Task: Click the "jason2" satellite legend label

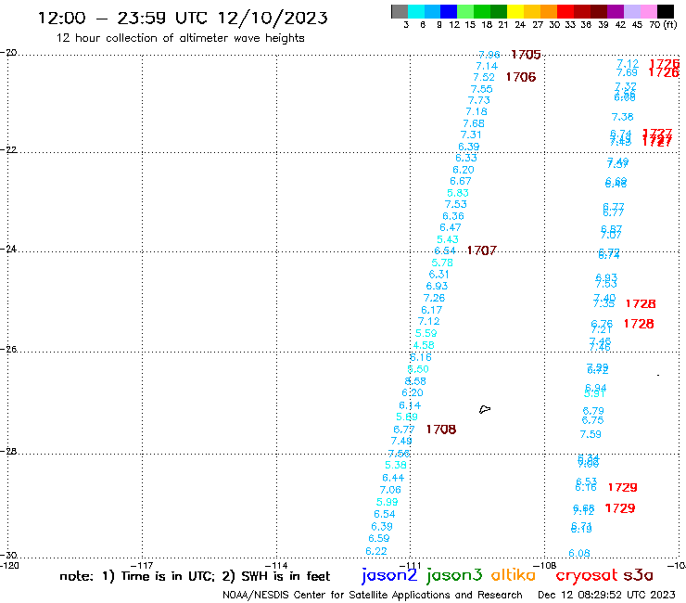Action: click(389, 575)
